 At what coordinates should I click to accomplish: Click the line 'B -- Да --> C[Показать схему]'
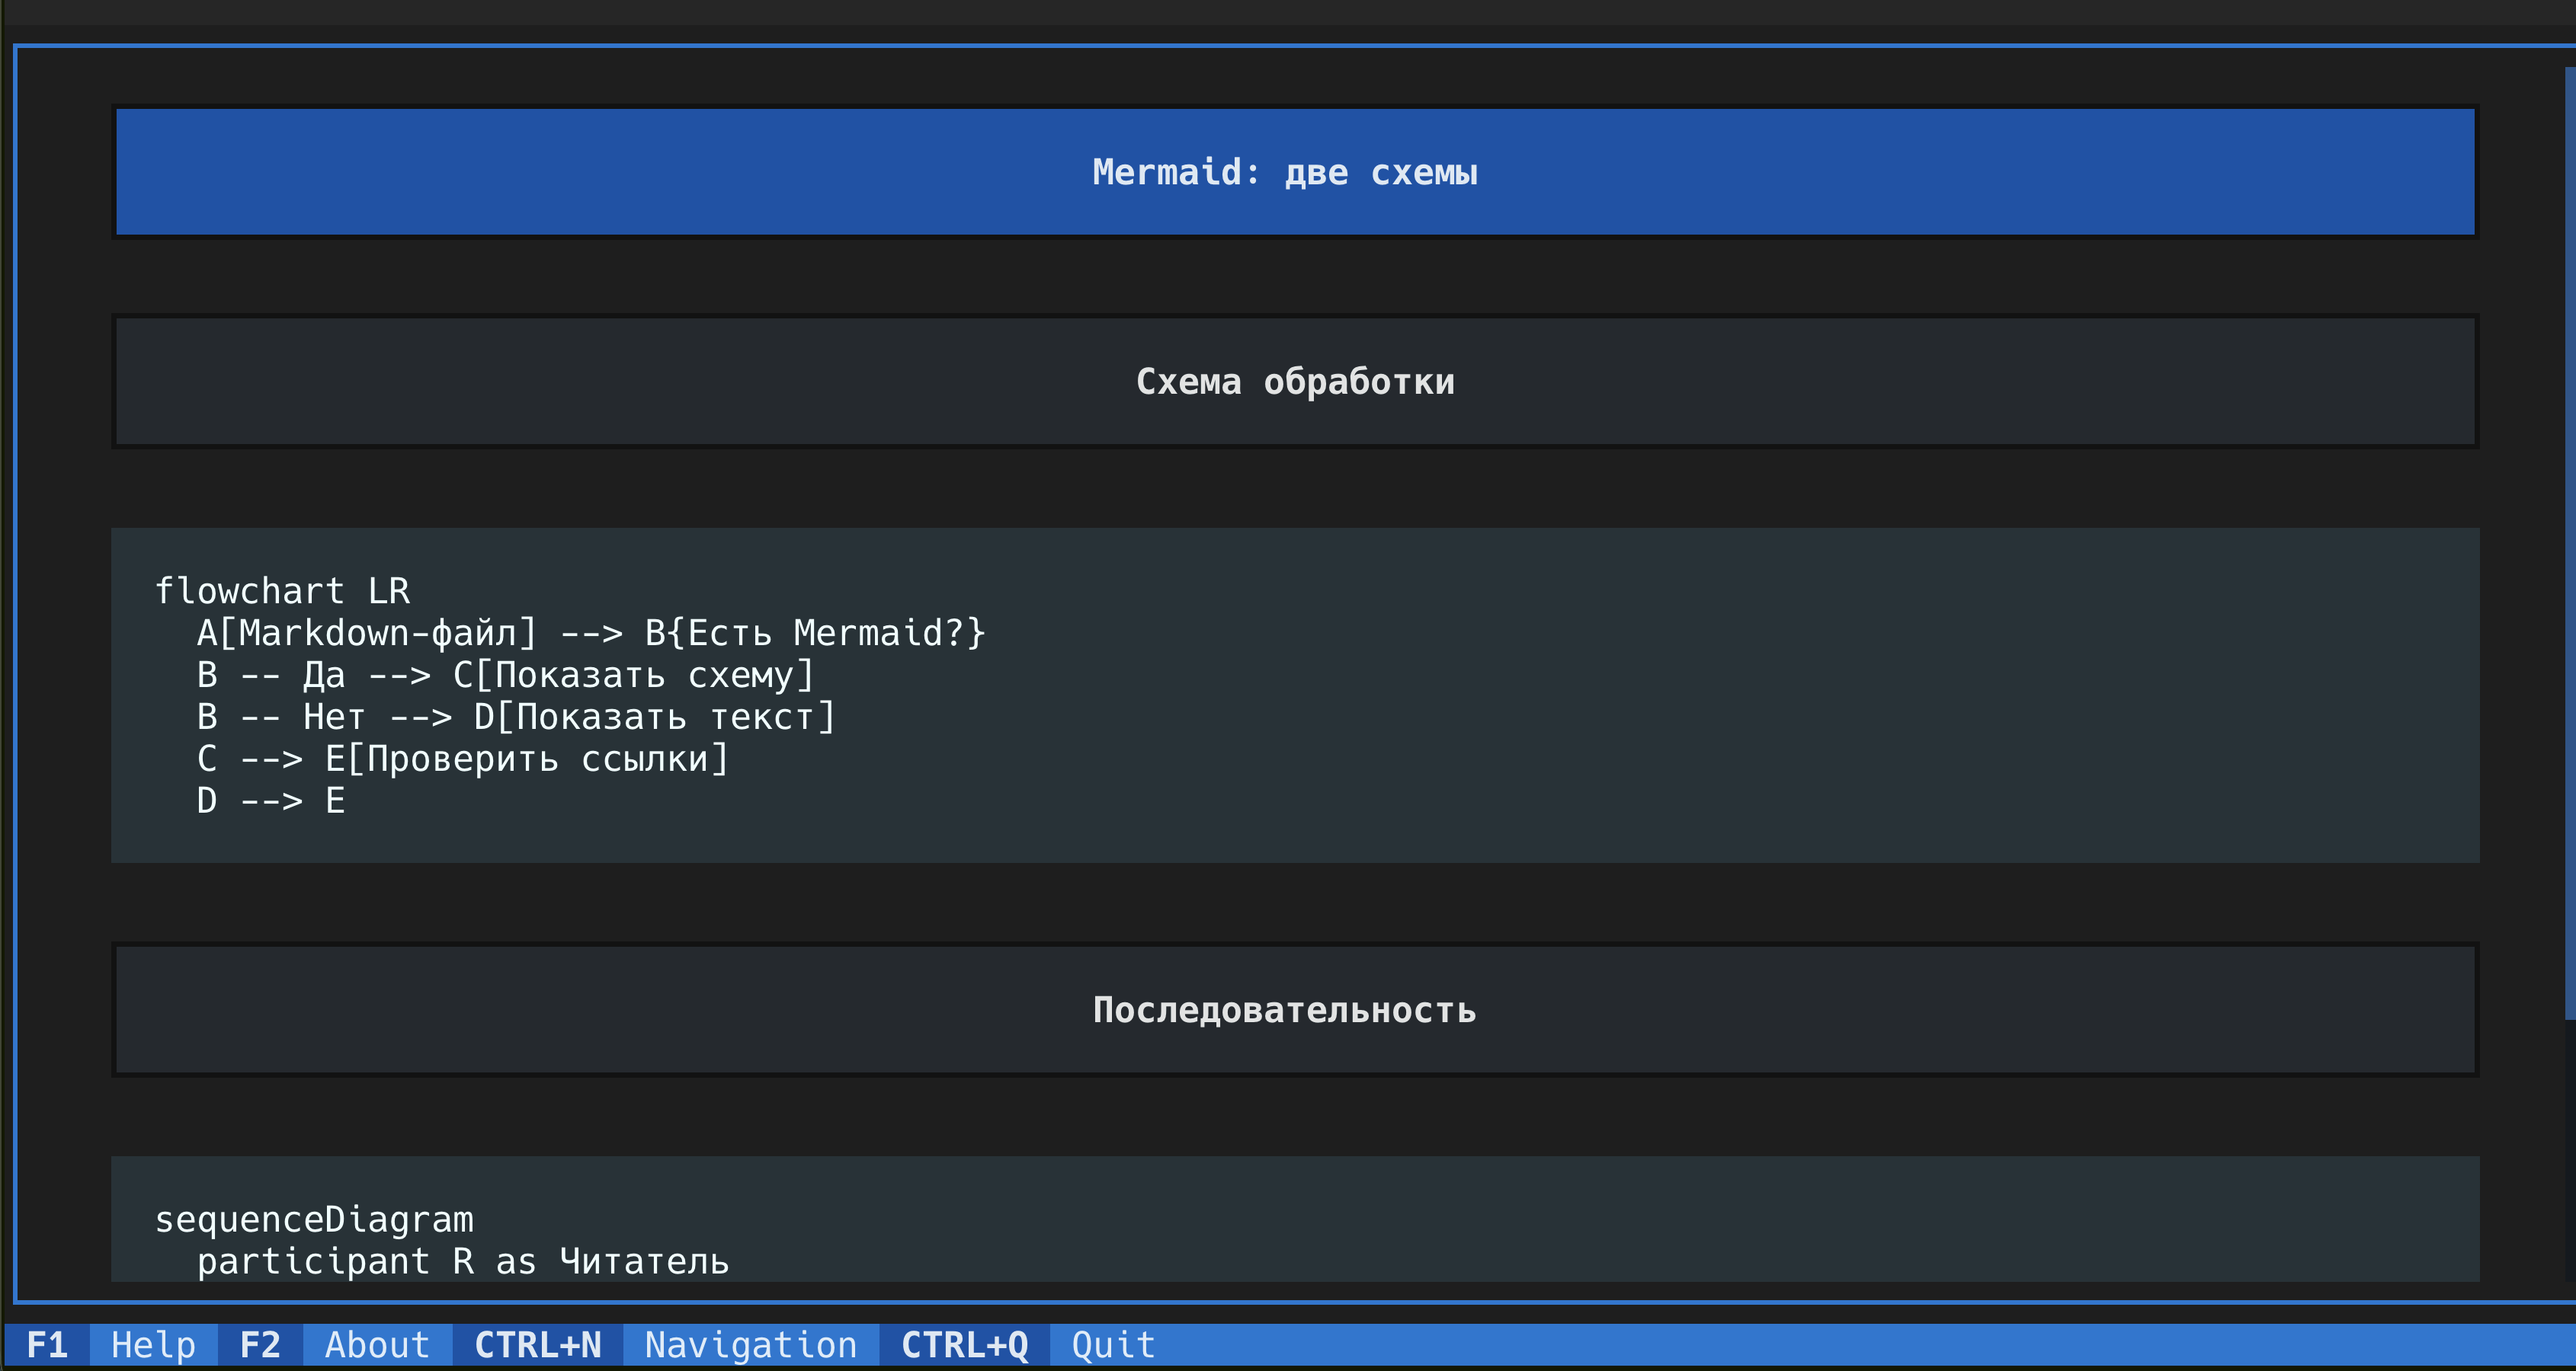(x=506, y=675)
